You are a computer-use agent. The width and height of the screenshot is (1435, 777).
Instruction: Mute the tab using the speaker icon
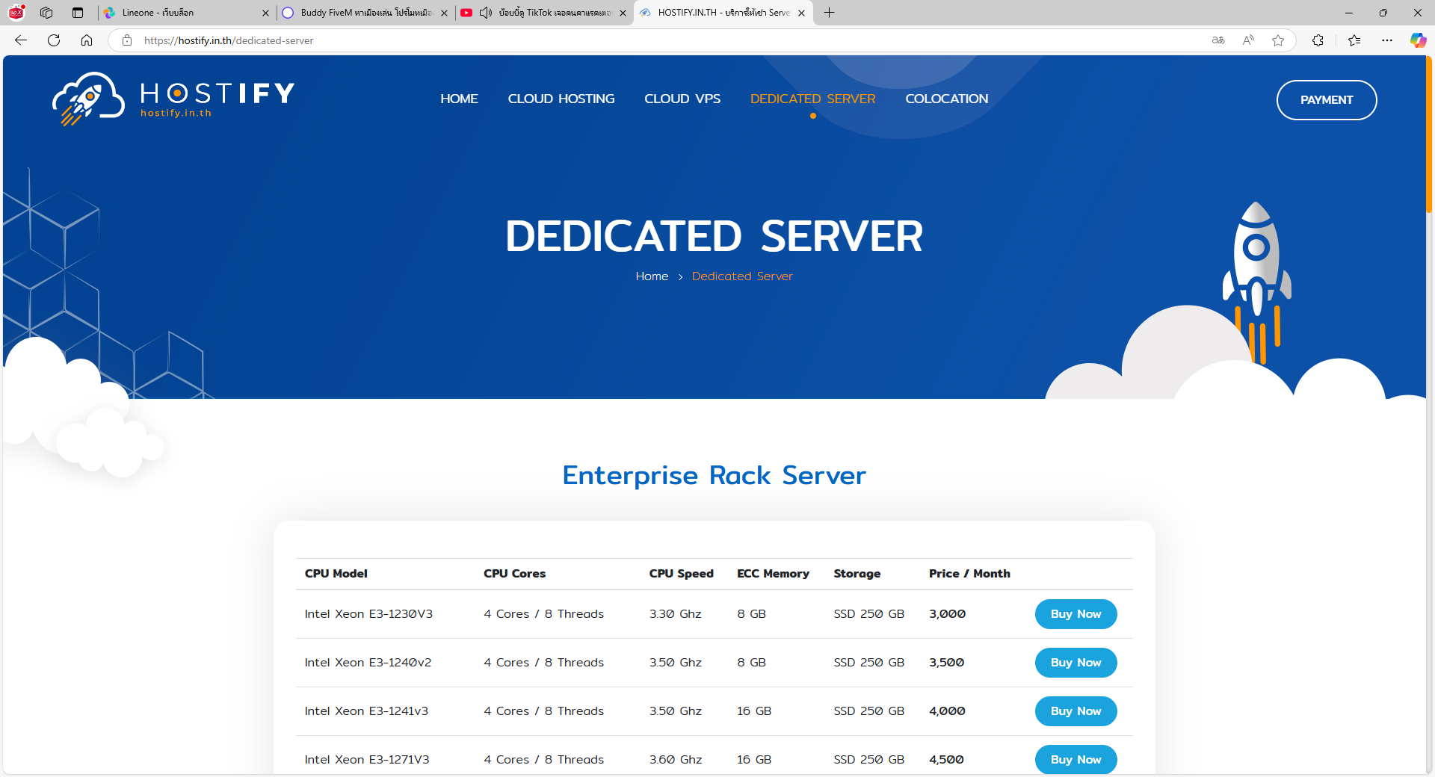485,13
